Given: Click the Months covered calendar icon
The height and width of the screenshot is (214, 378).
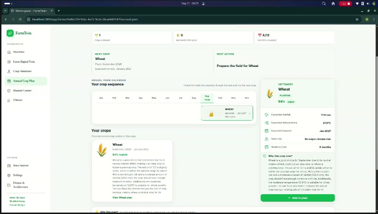Looking at the screenshot, I should click(x=260, y=35).
